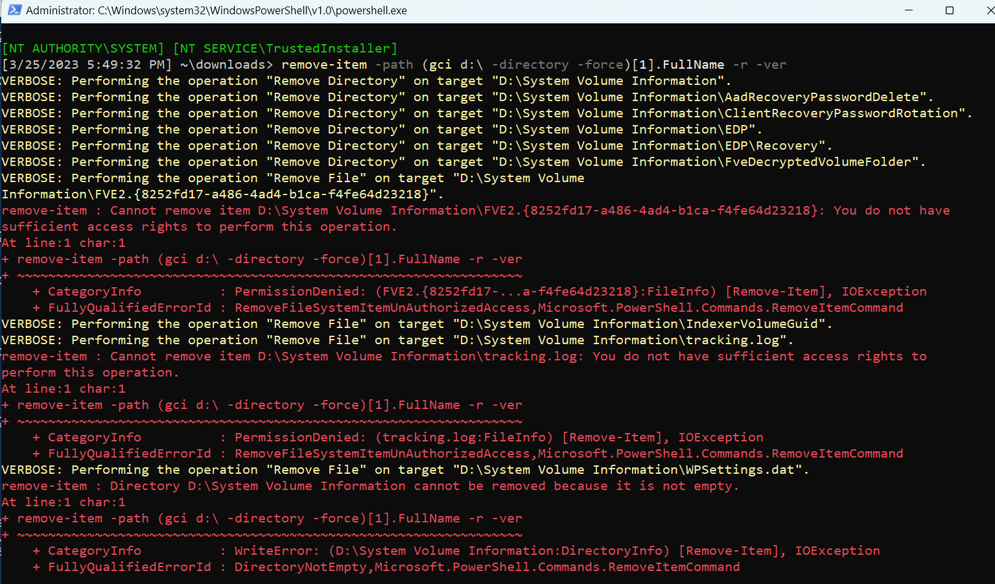Click red error 'cannot be removed because it is not empty.'

click(x=370, y=486)
